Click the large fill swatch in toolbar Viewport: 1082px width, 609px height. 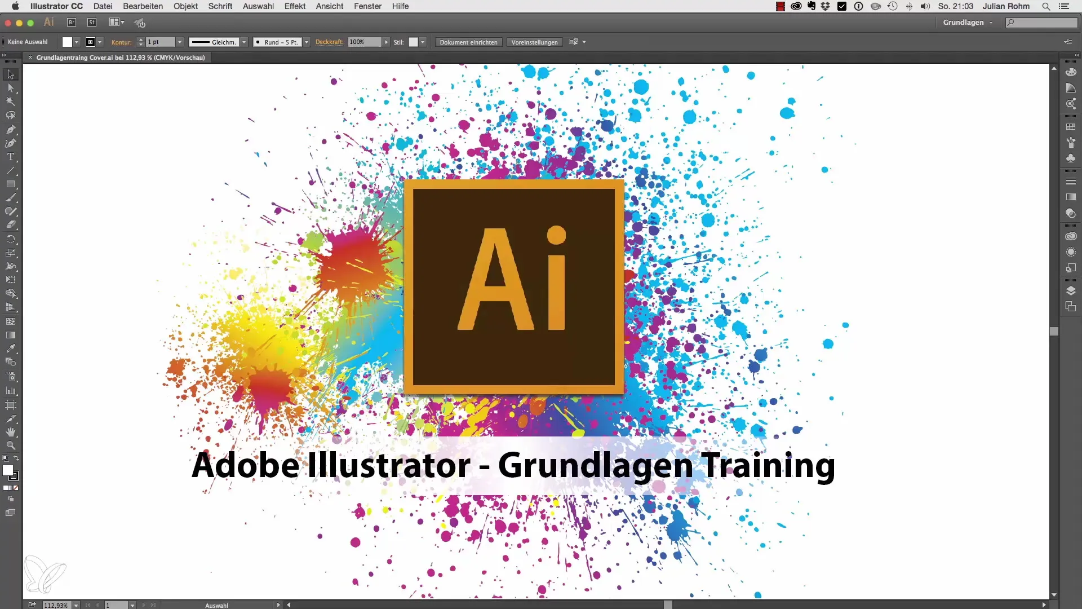(8, 470)
